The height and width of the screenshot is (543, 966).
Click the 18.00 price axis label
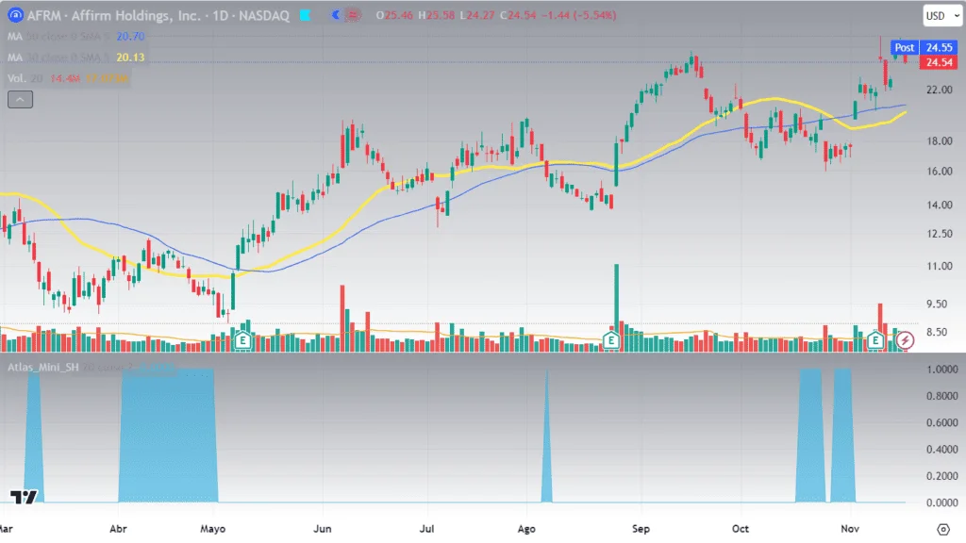coord(939,141)
